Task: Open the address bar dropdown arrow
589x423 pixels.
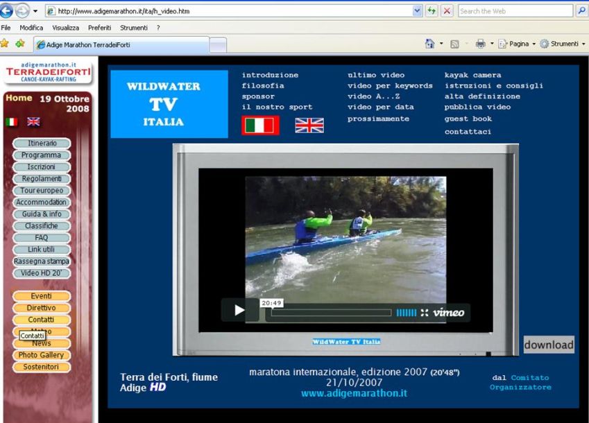Action: (417, 11)
